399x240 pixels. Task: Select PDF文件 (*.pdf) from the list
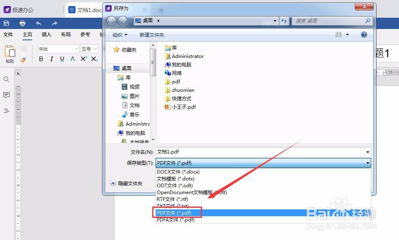[177, 212]
